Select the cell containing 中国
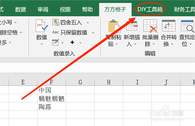This screenshot has height=126, width=195. [x=52, y=90]
